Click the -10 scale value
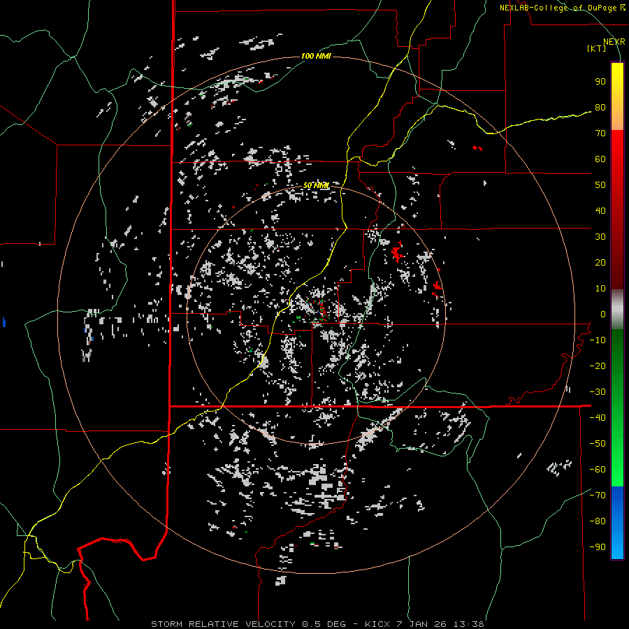The image size is (629, 629). (598, 340)
